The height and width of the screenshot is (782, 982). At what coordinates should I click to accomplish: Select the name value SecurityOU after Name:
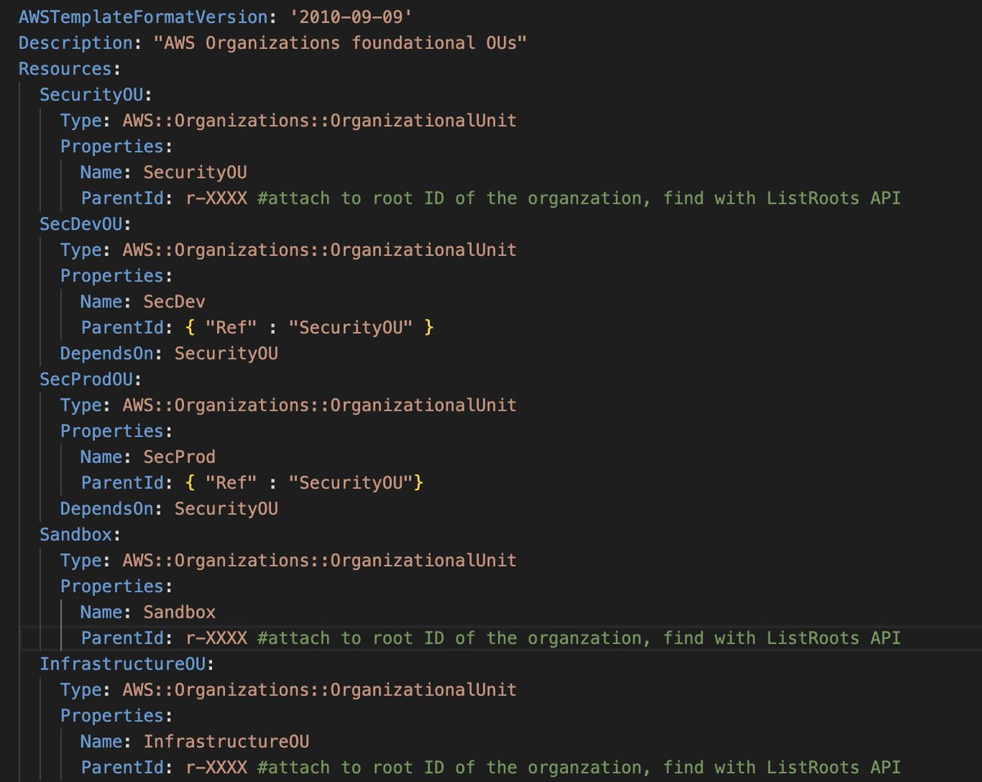tap(195, 172)
